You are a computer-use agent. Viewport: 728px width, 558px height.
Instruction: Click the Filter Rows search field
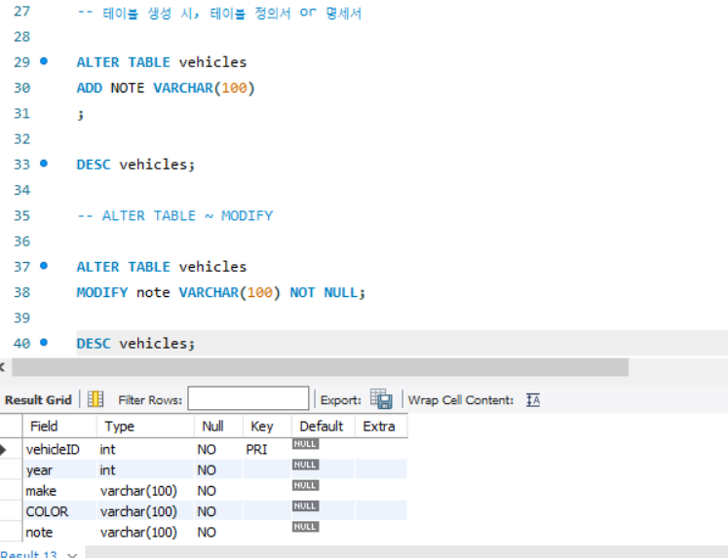(249, 398)
